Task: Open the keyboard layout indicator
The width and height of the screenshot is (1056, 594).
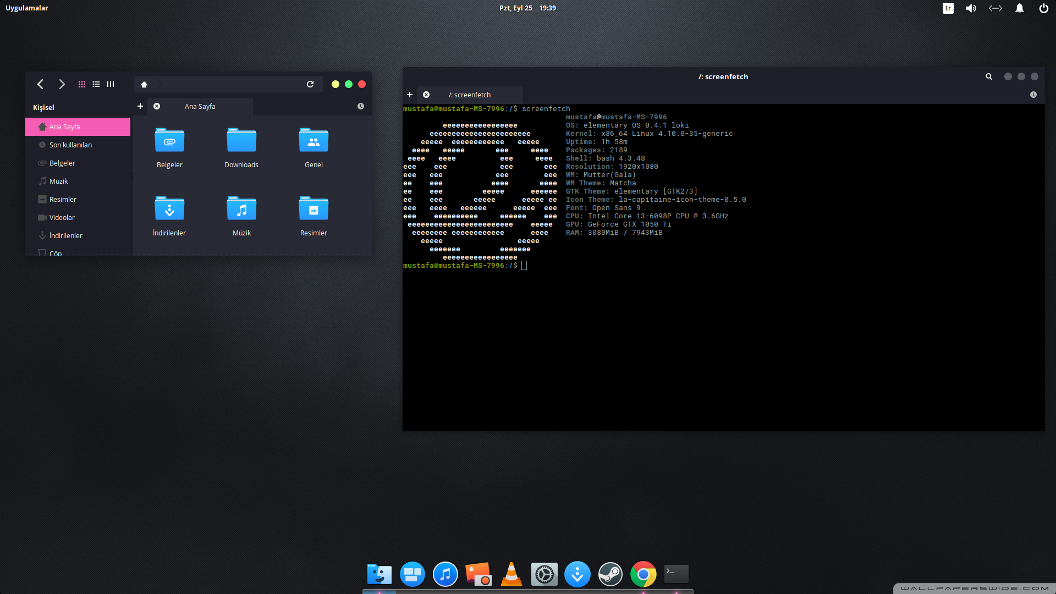Action: click(948, 8)
